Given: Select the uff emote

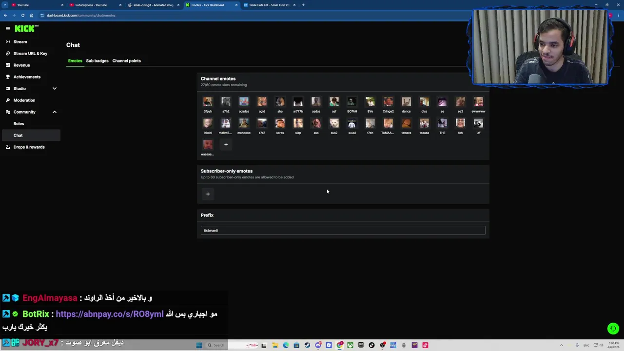Looking at the screenshot, I should tap(478, 123).
